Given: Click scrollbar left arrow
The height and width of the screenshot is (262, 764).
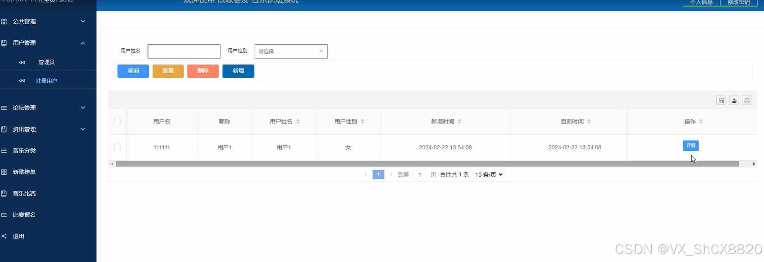Looking at the screenshot, I should pos(112,164).
